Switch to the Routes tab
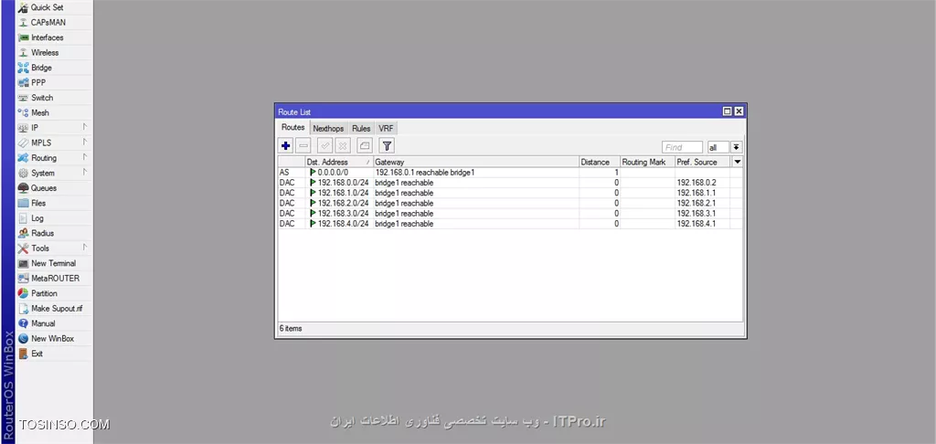This screenshot has height=444, width=936. [x=293, y=128]
